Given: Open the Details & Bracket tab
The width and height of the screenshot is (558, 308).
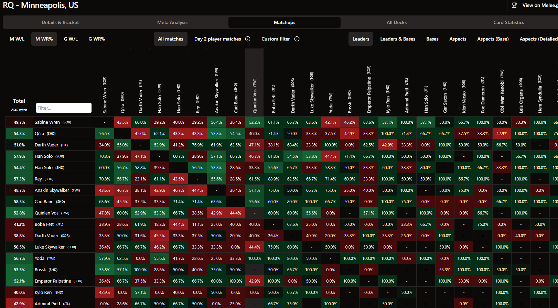Looking at the screenshot, I should click(60, 22).
